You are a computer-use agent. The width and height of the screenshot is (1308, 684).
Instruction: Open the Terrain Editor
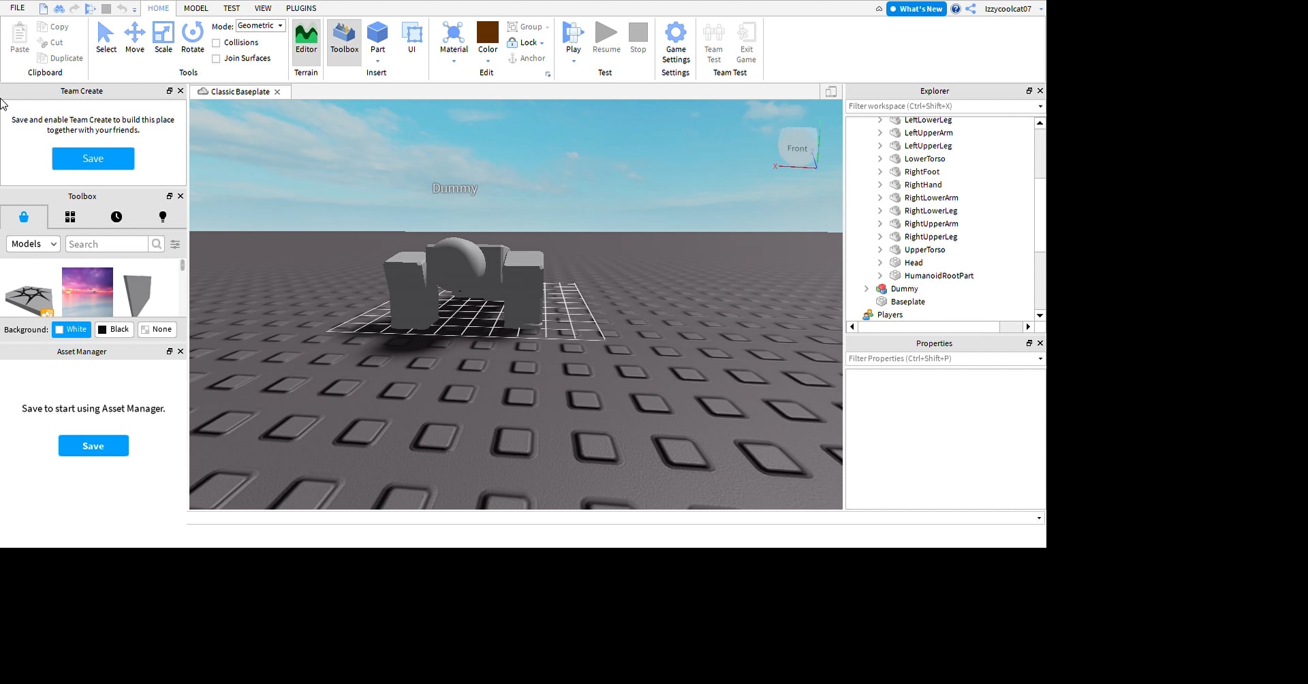pyautogui.click(x=306, y=37)
